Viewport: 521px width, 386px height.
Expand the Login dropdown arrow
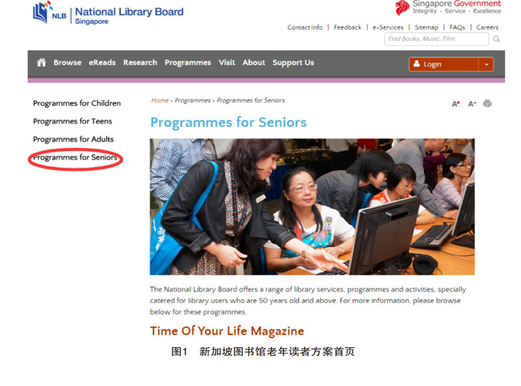(486, 64)
